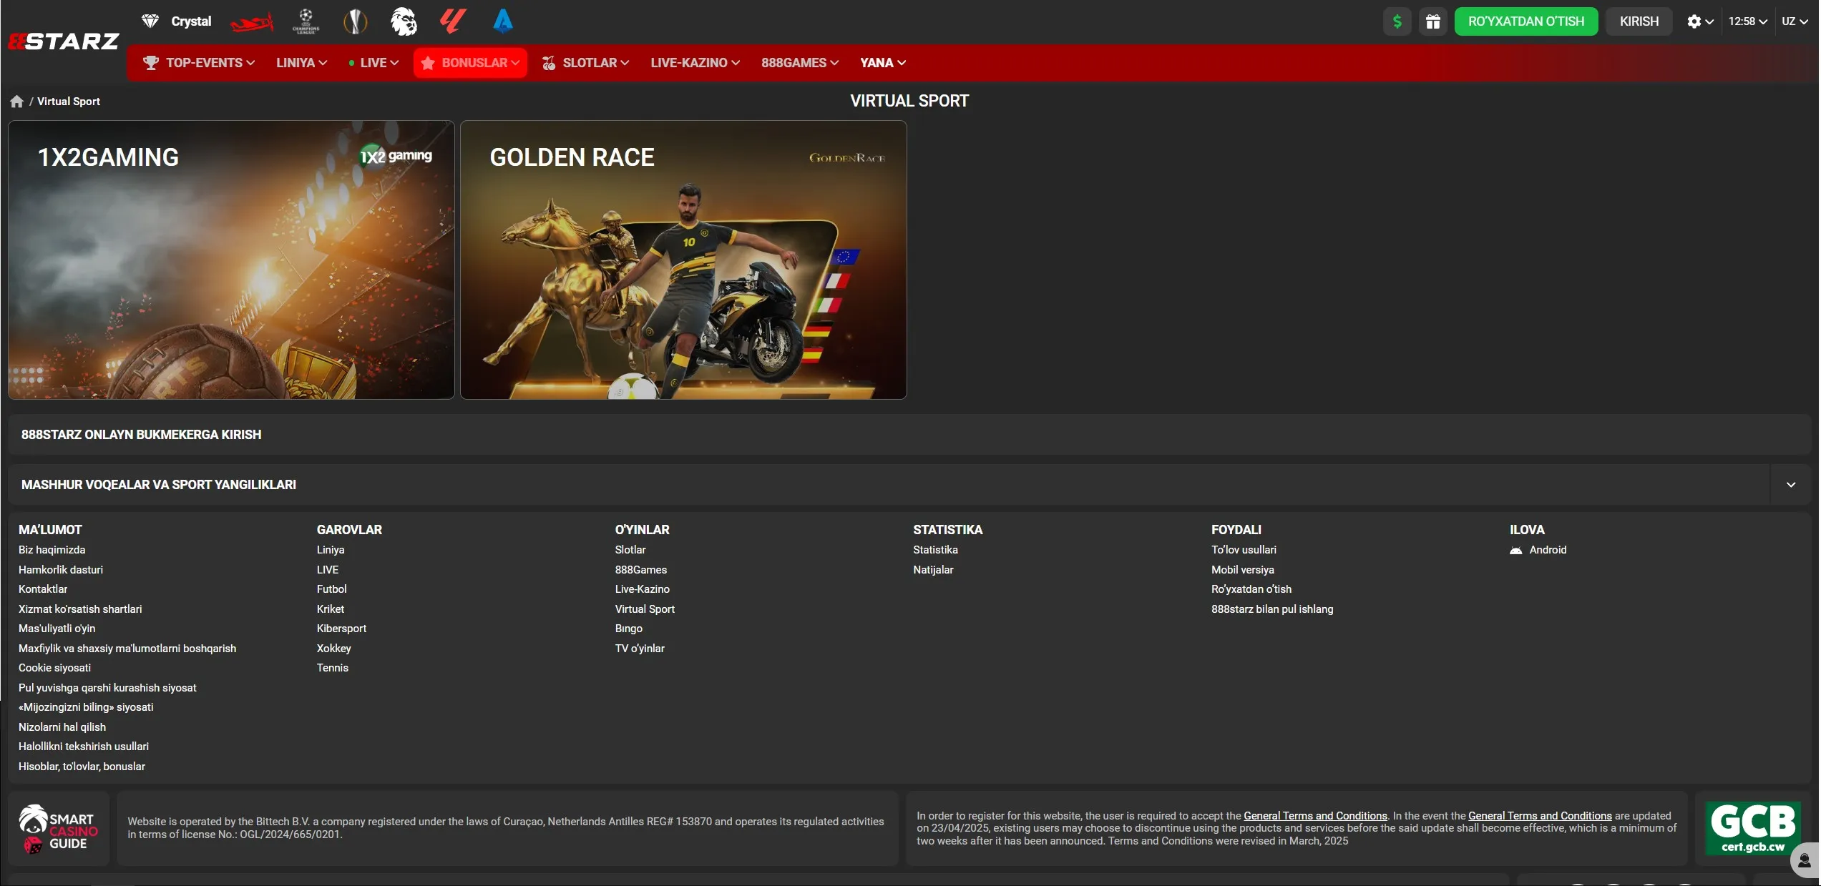Open the blue Serie A logo shortcut
1821x886 pixels.
(x=503, y=21)
